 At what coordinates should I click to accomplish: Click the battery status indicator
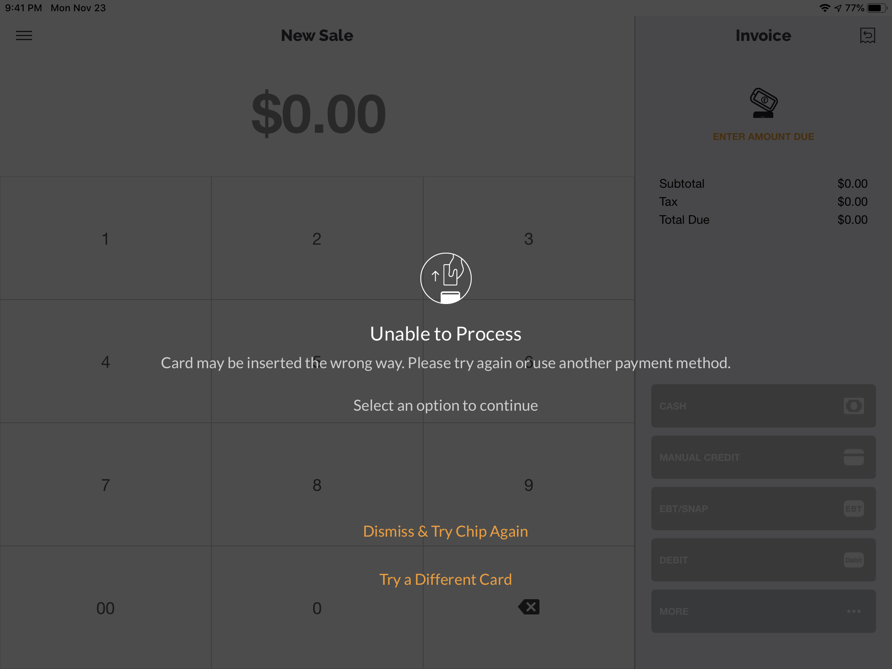coord(877,8)
